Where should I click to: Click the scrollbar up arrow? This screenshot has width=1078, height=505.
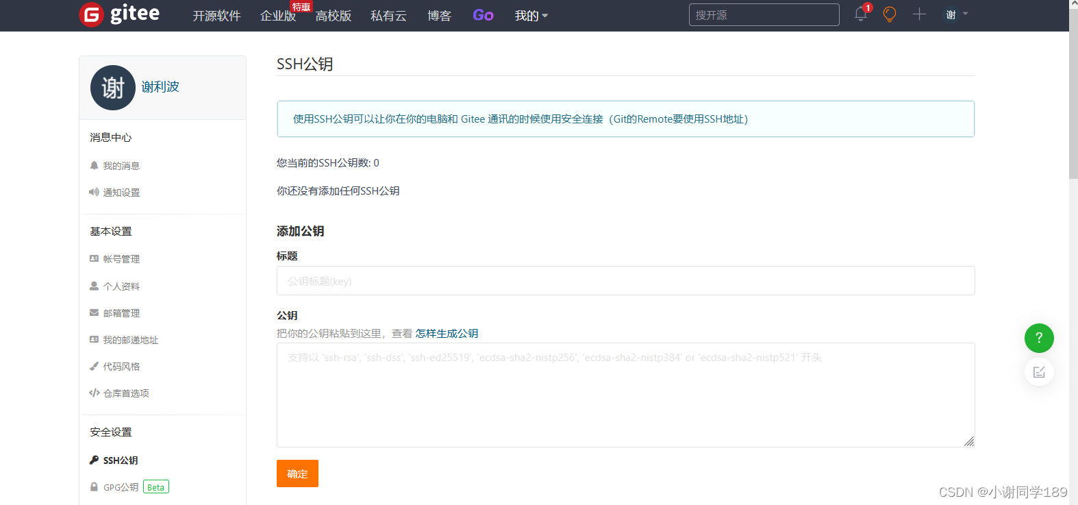tap(1073, 4)
